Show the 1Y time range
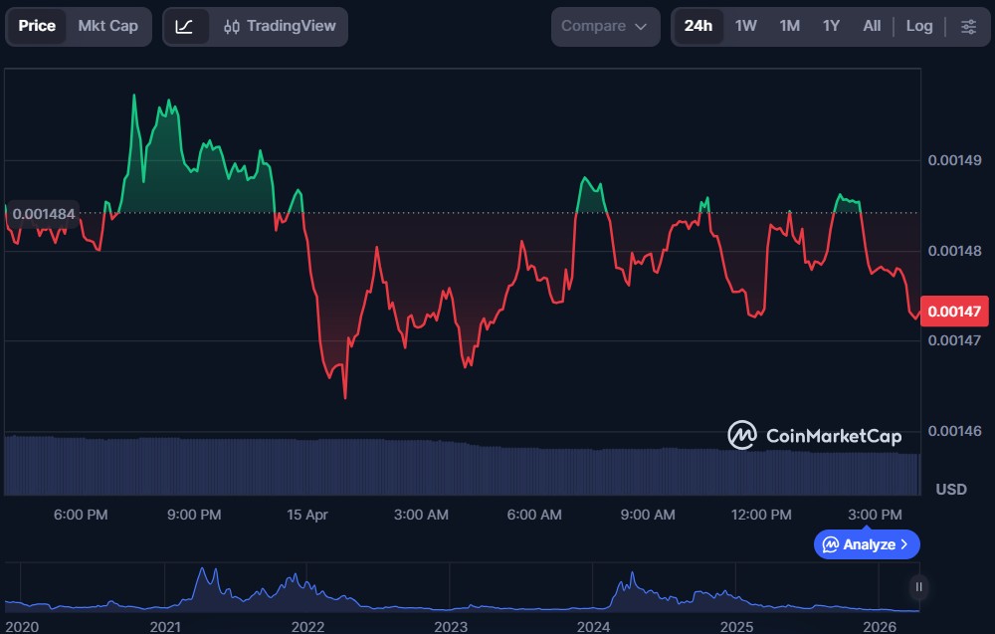Image resolution: width=995 pixels, height=634 pixels. click(x=831, y=26)
